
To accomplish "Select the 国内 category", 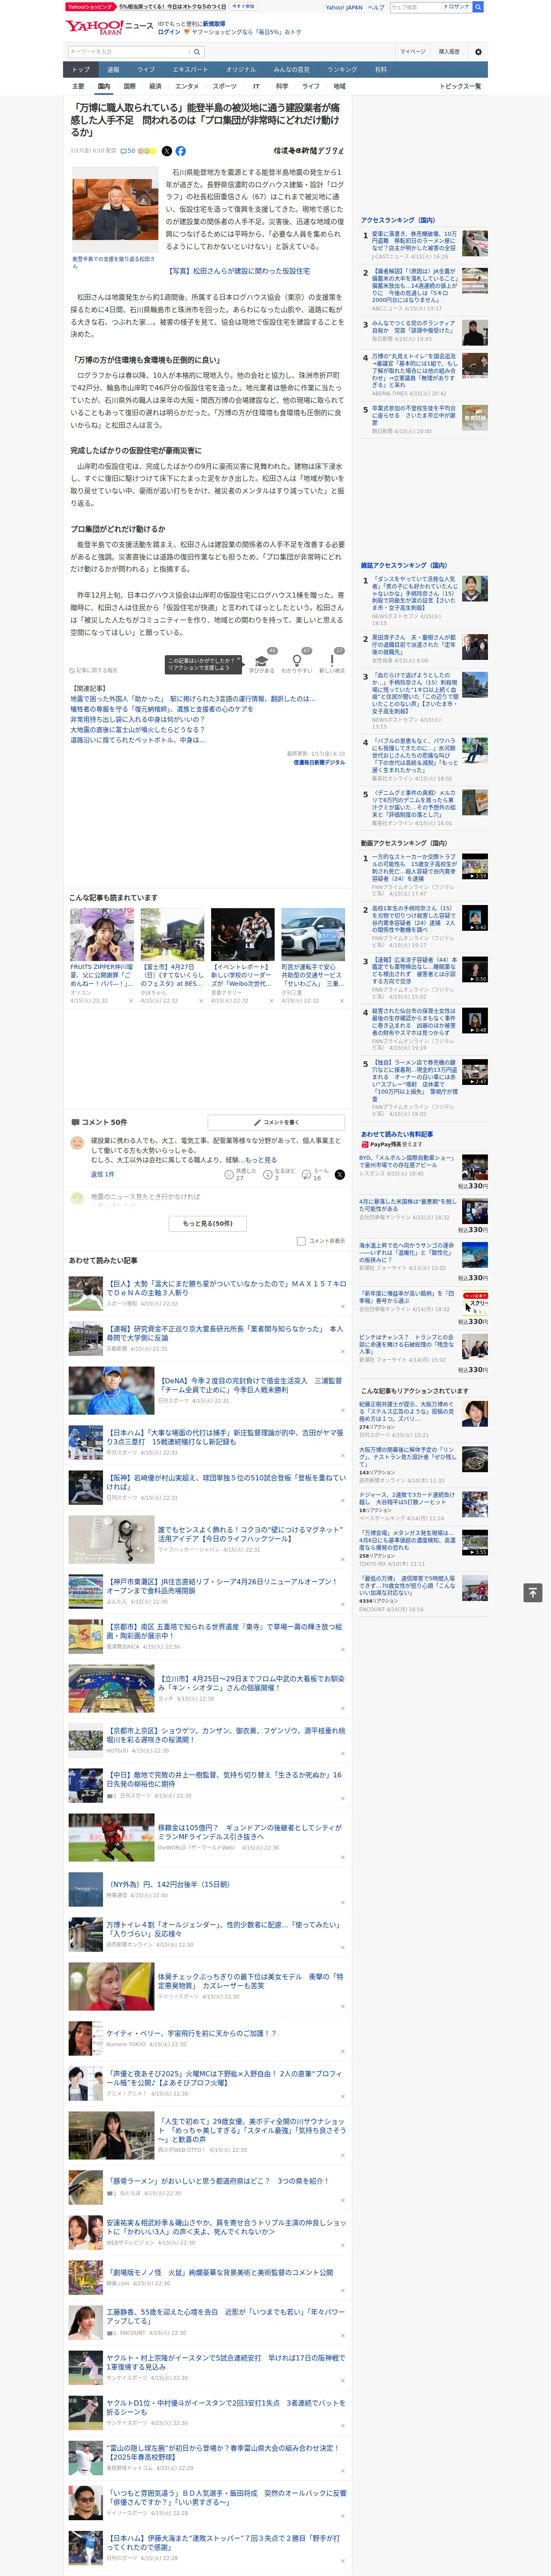I will click(104, 86).
